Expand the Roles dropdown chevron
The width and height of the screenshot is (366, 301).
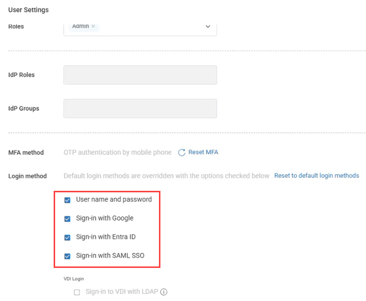click(208, 27)
